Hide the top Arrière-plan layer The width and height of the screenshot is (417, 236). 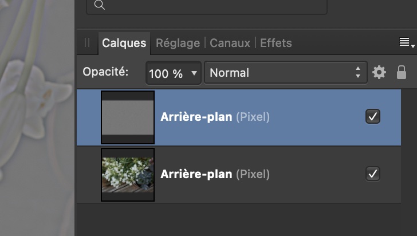pyautogui.click(x=373, y=117)
